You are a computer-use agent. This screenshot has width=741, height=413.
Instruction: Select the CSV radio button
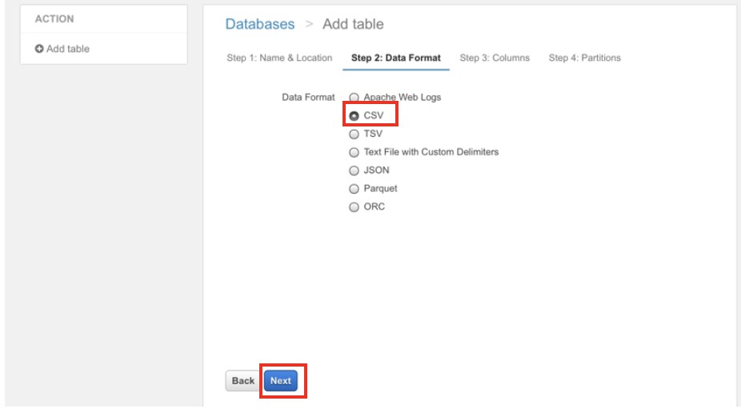tap(354, 116)
